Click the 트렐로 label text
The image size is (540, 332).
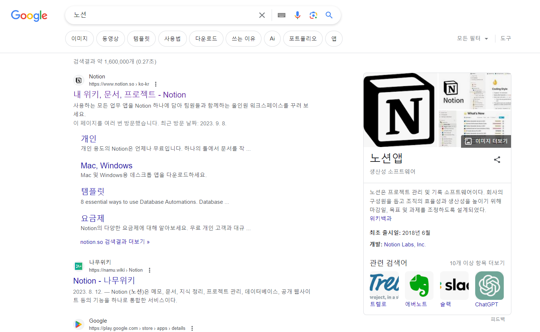tap(378, 304)
